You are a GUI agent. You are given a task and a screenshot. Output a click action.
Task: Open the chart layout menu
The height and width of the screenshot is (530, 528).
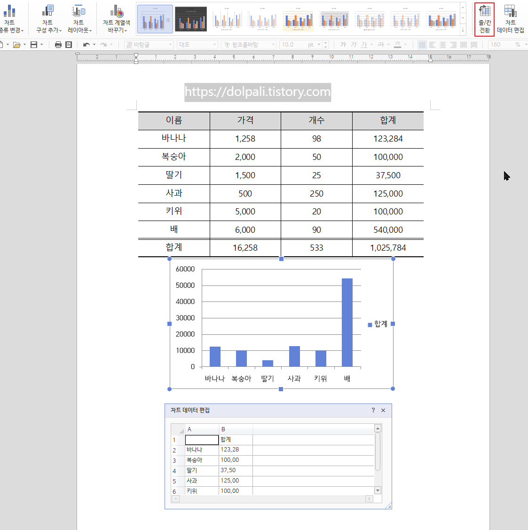[79, 19]
